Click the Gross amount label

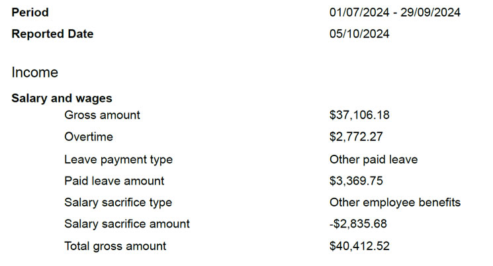(x=102, y=115)
